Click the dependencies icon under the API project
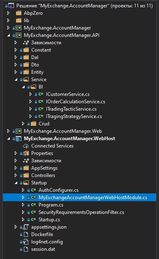 pyautogui.click(x=26, y=43)
